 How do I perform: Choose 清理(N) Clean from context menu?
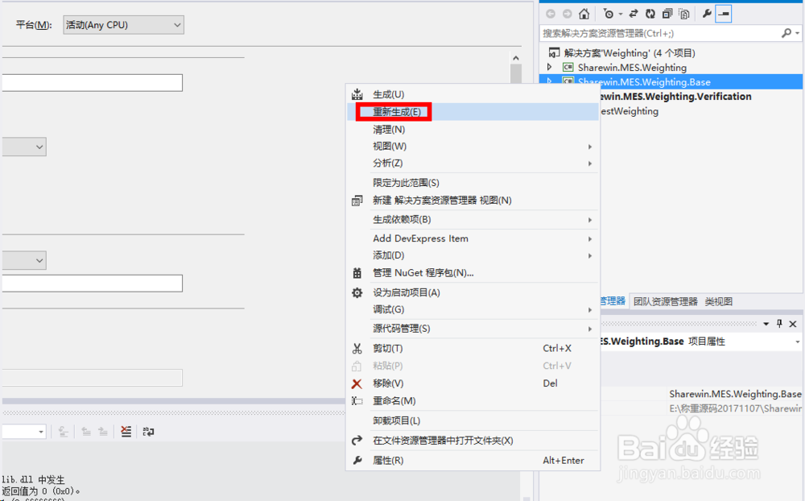[473, 130]
